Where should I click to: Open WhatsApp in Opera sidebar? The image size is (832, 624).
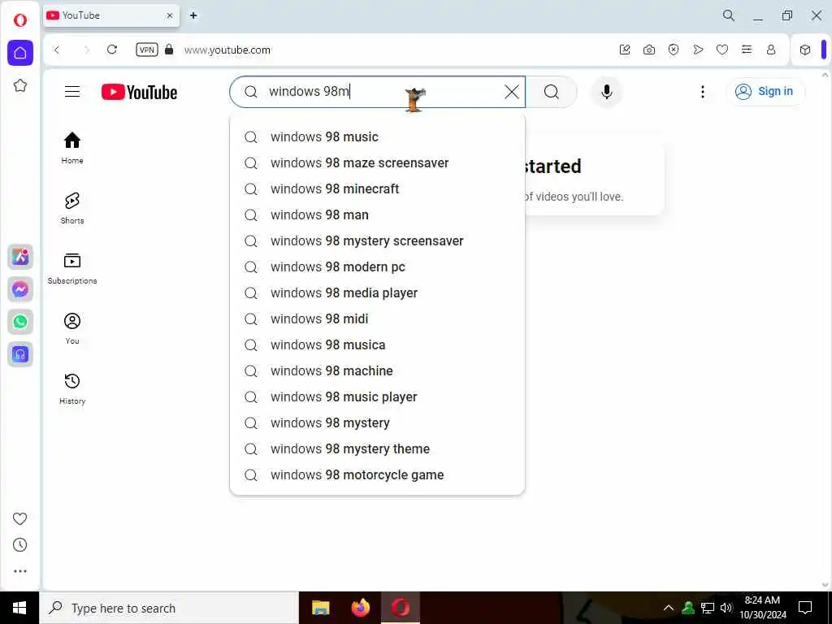pyautogui.click(x=20, y=322)
